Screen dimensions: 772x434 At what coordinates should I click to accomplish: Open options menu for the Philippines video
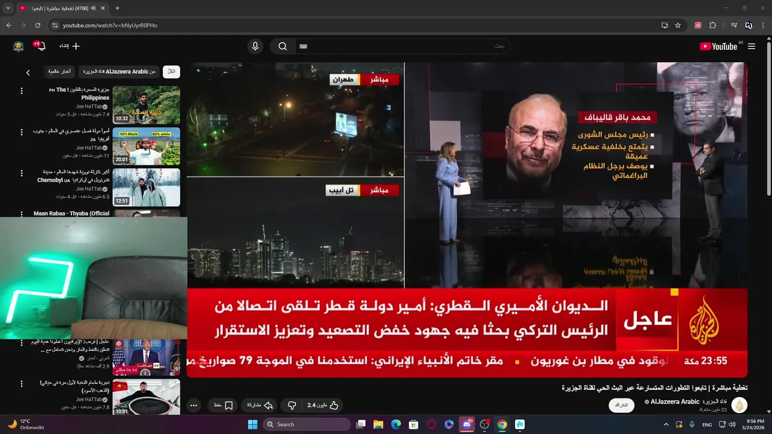coord(22,91)
